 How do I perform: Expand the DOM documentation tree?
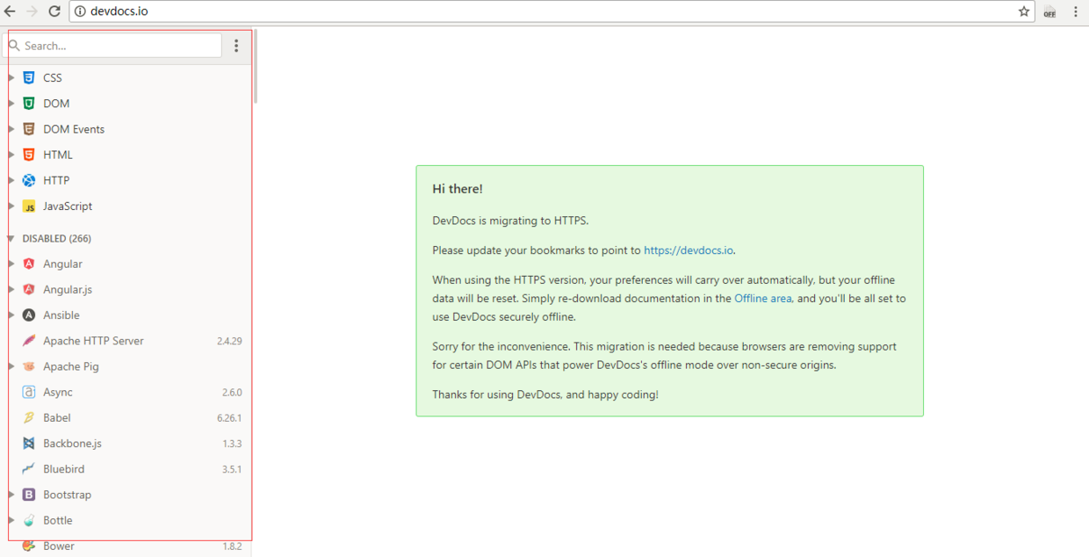pyautogui.click(x=11, y=103)
